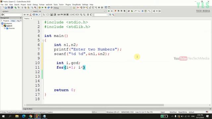The width and height of the screenshot is (212, 119).
Task: Open the global scope dropdown
Action: (17, 11)
